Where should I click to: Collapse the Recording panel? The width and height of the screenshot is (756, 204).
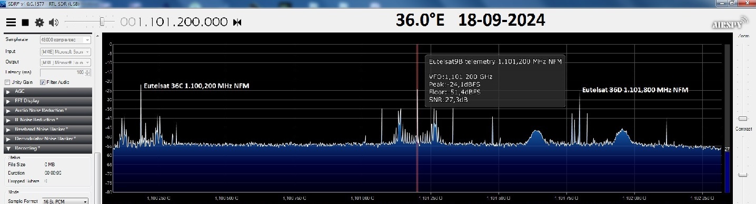(48, 148)
